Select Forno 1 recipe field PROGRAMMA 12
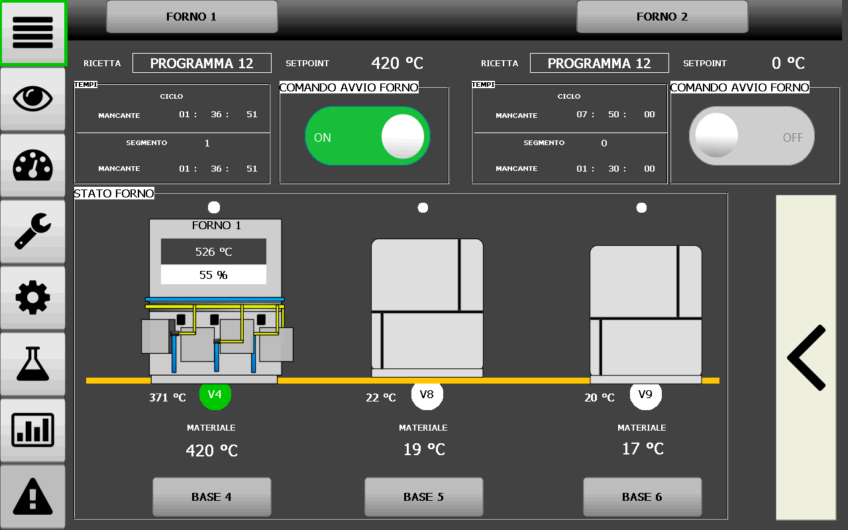 [202, 63]
